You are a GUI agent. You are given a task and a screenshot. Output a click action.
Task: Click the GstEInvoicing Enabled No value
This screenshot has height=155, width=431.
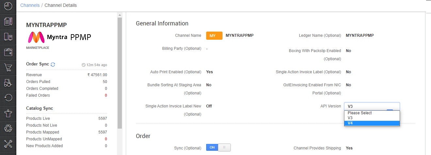[348, 85]
